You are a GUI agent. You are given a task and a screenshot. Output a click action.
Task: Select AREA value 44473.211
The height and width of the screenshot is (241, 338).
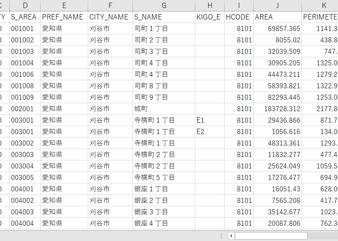277,74
